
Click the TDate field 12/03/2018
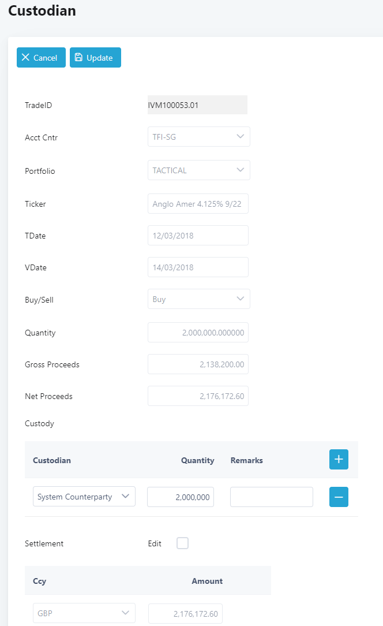click(x=198, y=236)
